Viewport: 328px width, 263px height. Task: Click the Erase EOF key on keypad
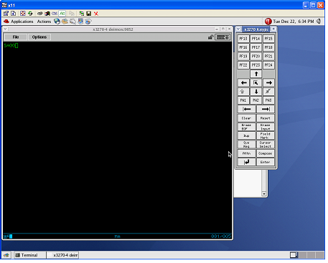247,127
